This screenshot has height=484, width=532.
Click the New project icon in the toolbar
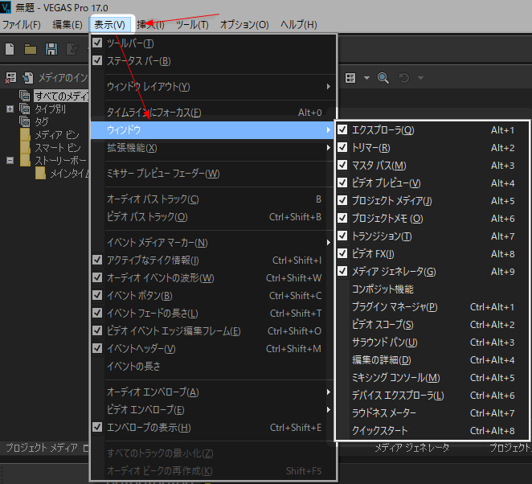point(10,49)
